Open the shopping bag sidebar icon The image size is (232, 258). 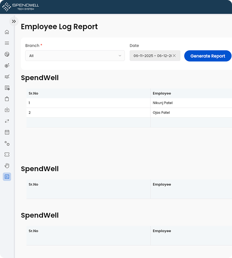(x=7, y=99)
